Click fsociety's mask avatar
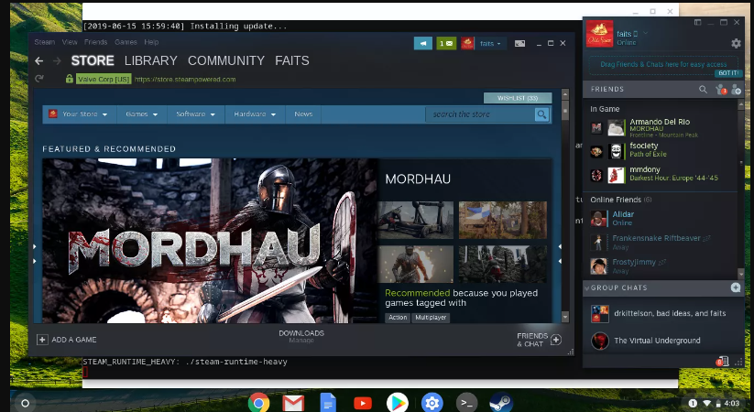This screenshot has height=412, width=754. [x=616, y=151]
